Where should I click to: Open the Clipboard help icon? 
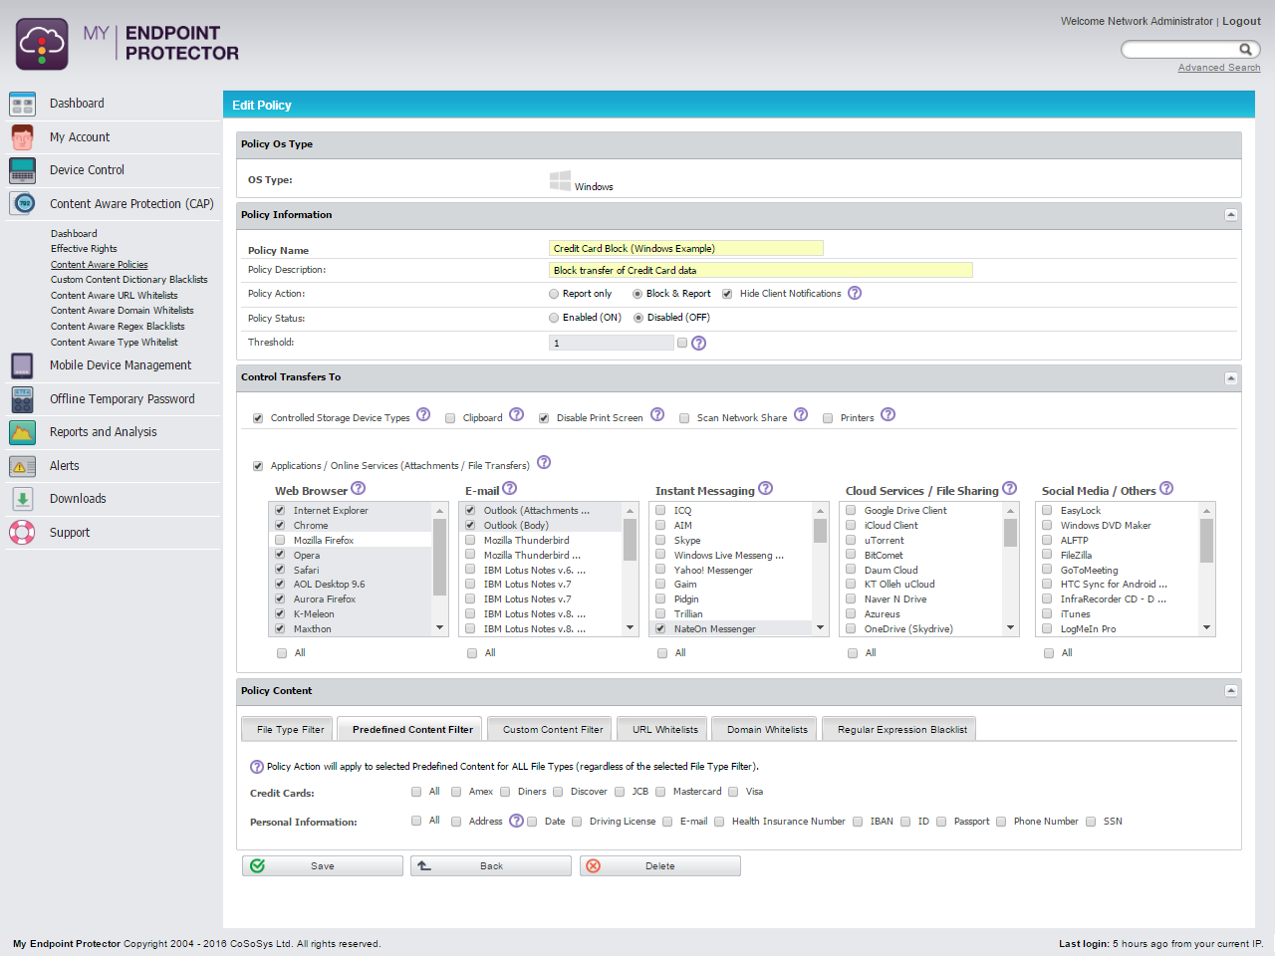516,414
